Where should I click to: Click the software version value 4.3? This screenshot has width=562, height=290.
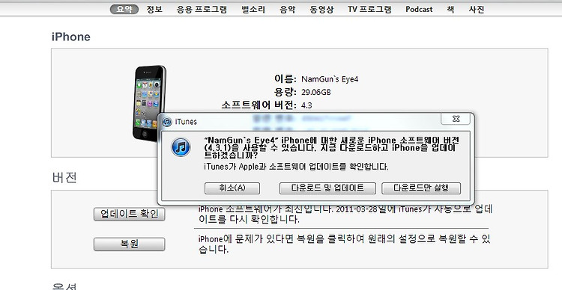pos(306,105)
